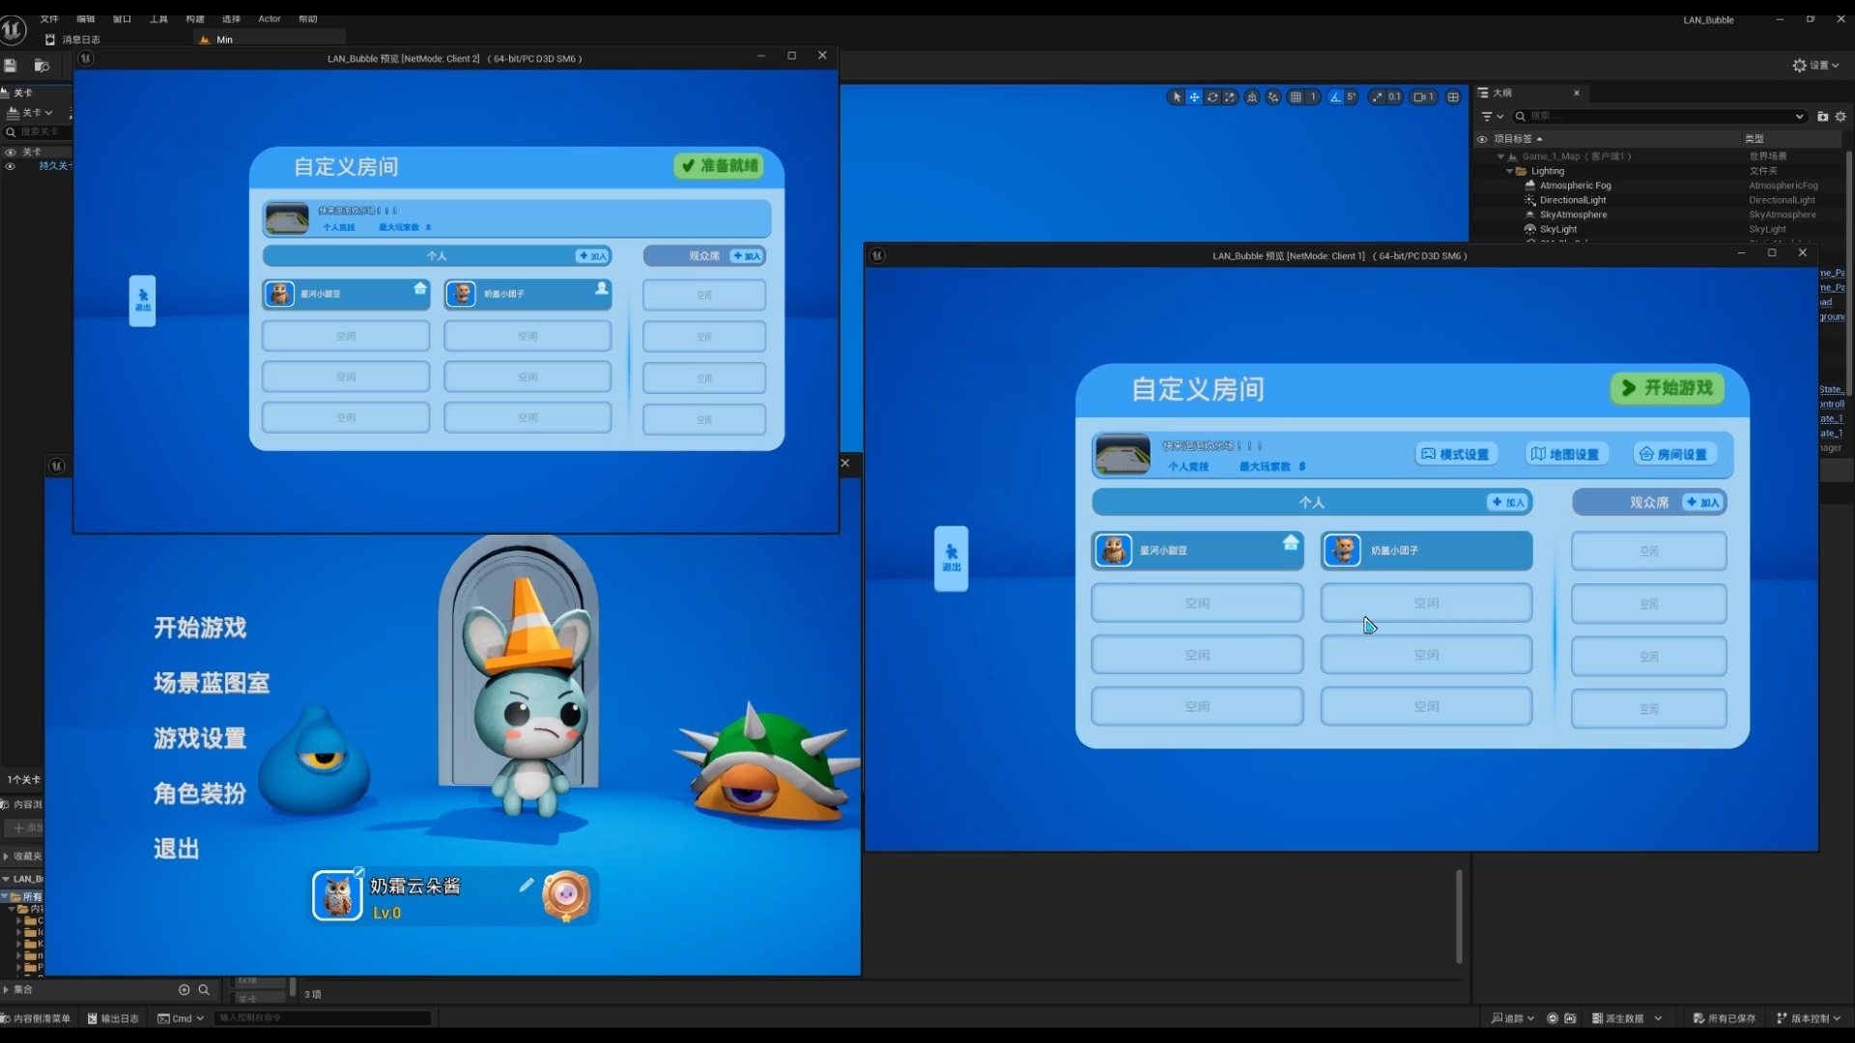Open the 帮助 menu
Viewport: 1855px width, 1043px height.
[308, 18]
